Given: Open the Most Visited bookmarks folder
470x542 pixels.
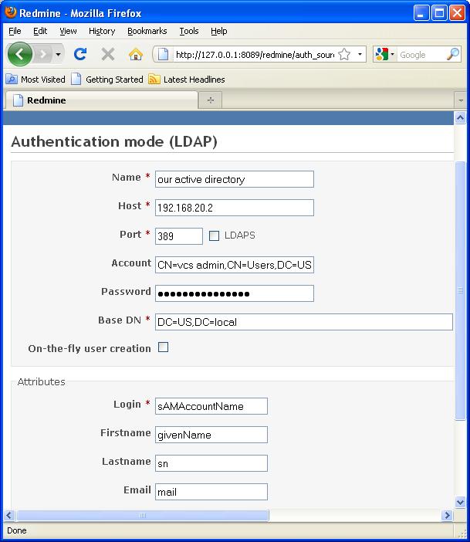Looking at the screenshot, I should (36, 80).
